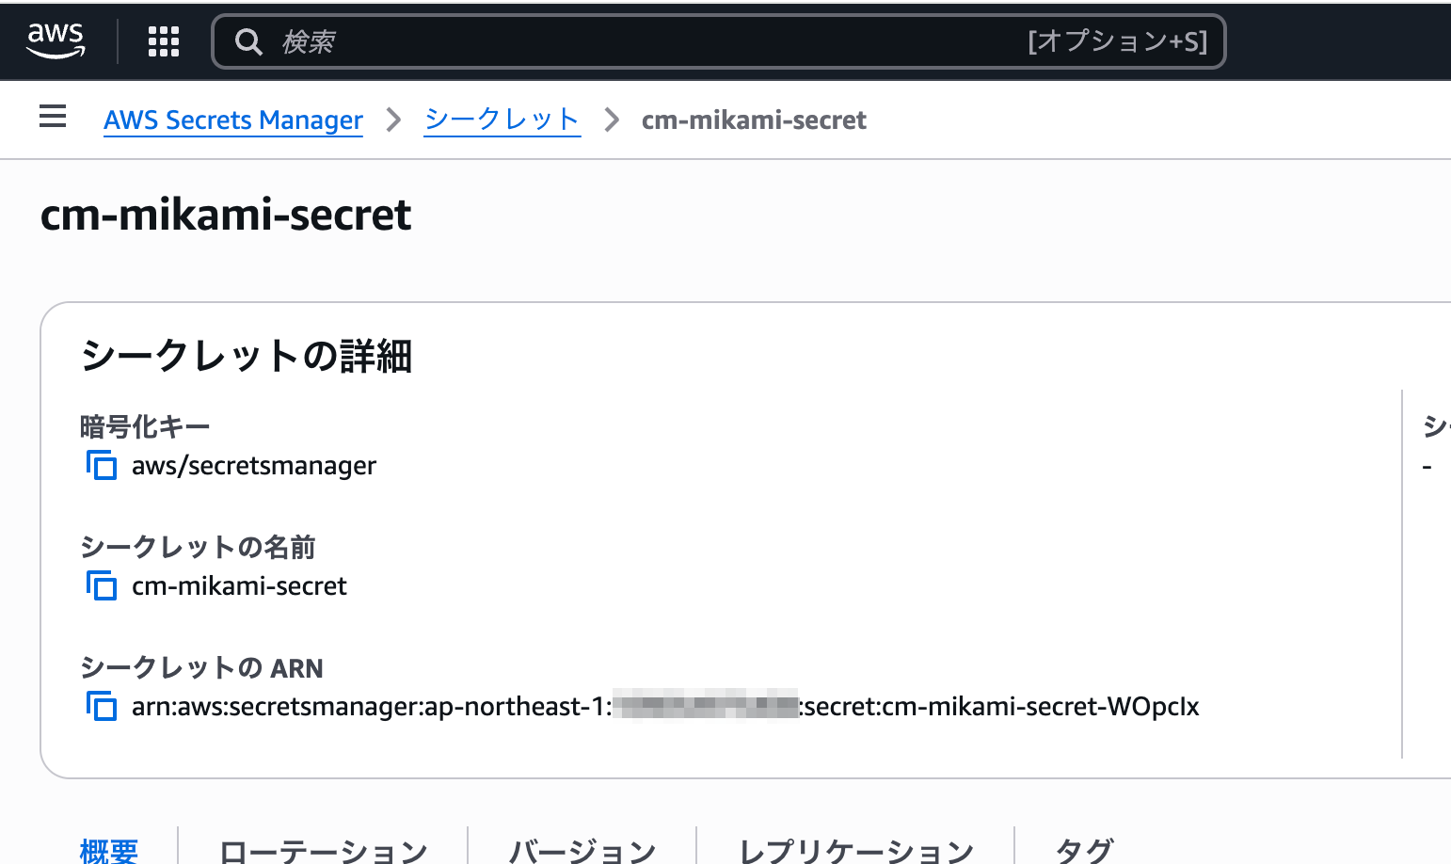This screenshot has height=864, width=1451.
Task: Switch to the ローテーション tab
Action: (x=323, y=851)
